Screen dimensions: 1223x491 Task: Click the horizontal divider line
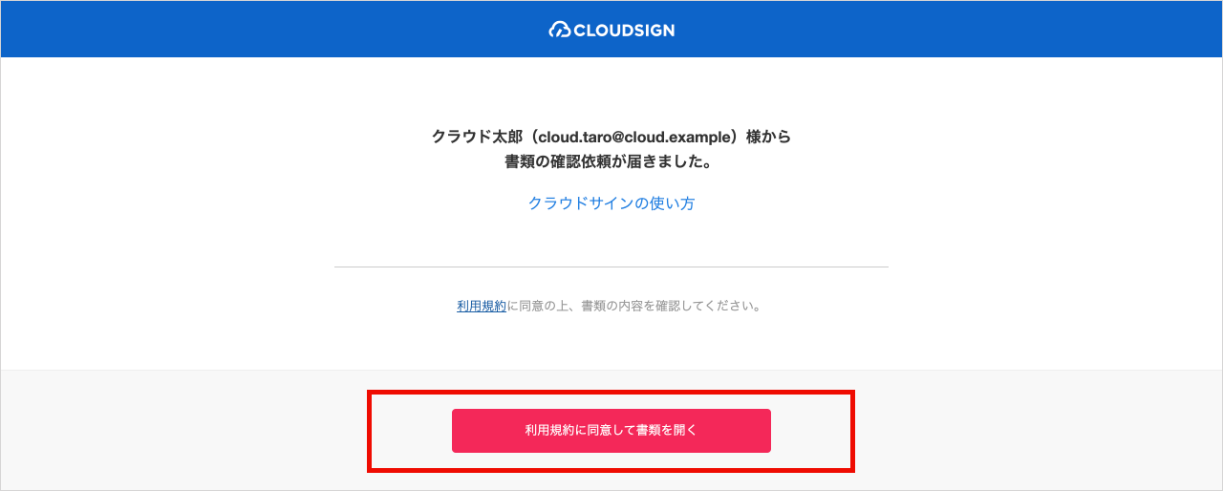pos(611,267)
